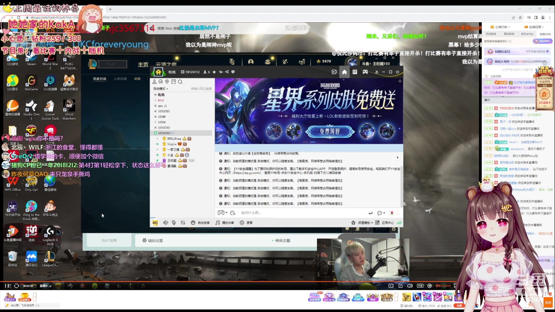This screenshot has height=312, width=555.
Task: Click the favorite star in YY title bar
Action: click(214, 72)
